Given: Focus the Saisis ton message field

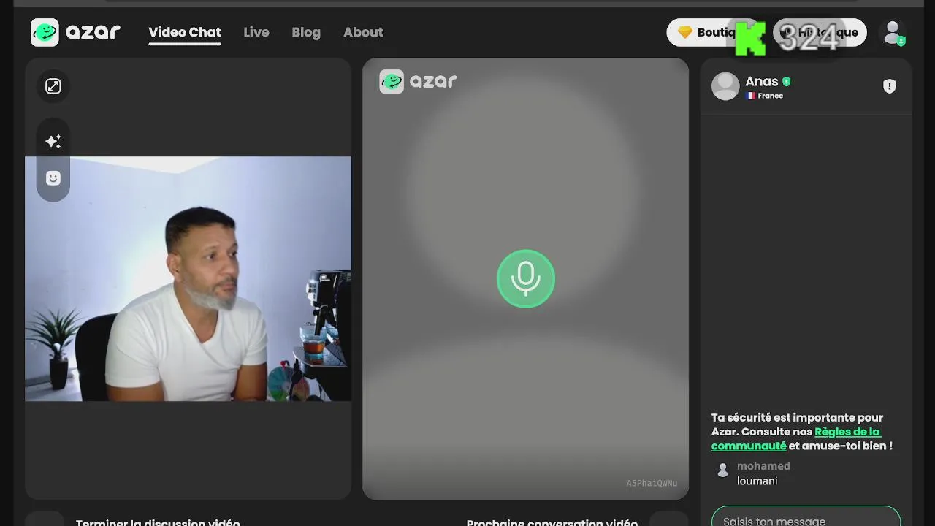Looking at the screenshot, I should [x=806, y=518].
